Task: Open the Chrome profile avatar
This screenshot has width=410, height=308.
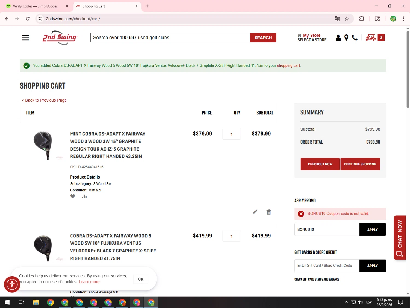Action: coord(393,19)
